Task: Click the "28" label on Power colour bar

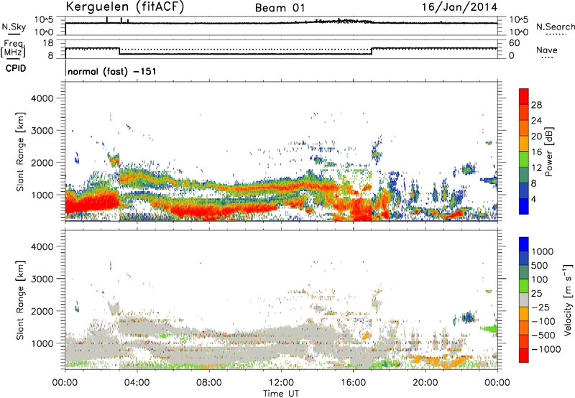Action: [x=536, y=105]
